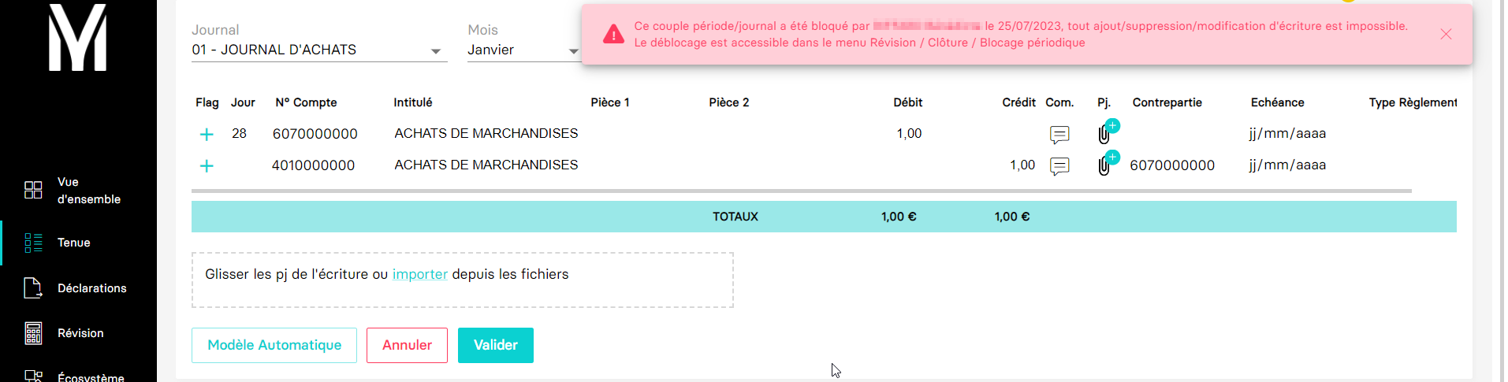Open the comment icon for the 6070000000 row
The height and width of the screenshot is (382, 1508).
point(1059,135)
